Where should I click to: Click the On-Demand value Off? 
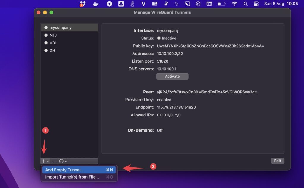160,130
